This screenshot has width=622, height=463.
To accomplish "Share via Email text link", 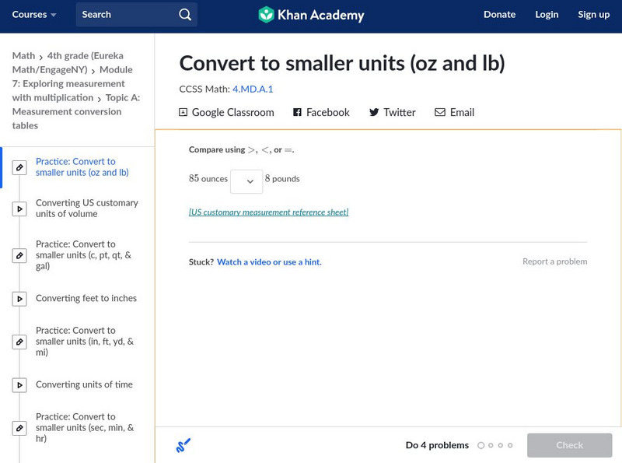I will point(462,112).
